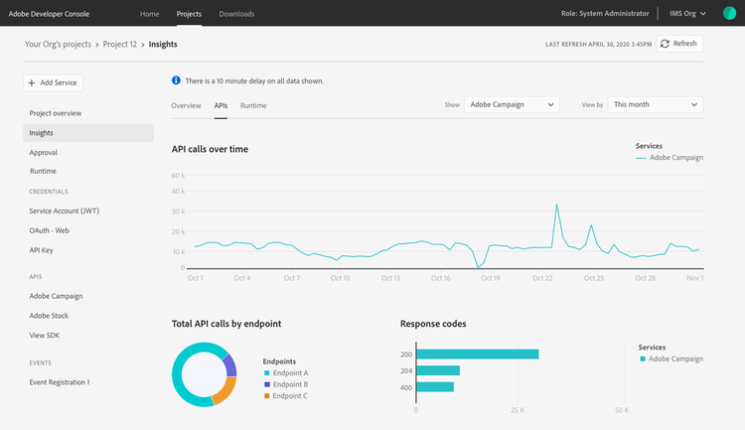Image resolution: width=745 pixels, height=430 pixels.
Task: Click the circular arrows refresh icon
Action: coord(665,44)
